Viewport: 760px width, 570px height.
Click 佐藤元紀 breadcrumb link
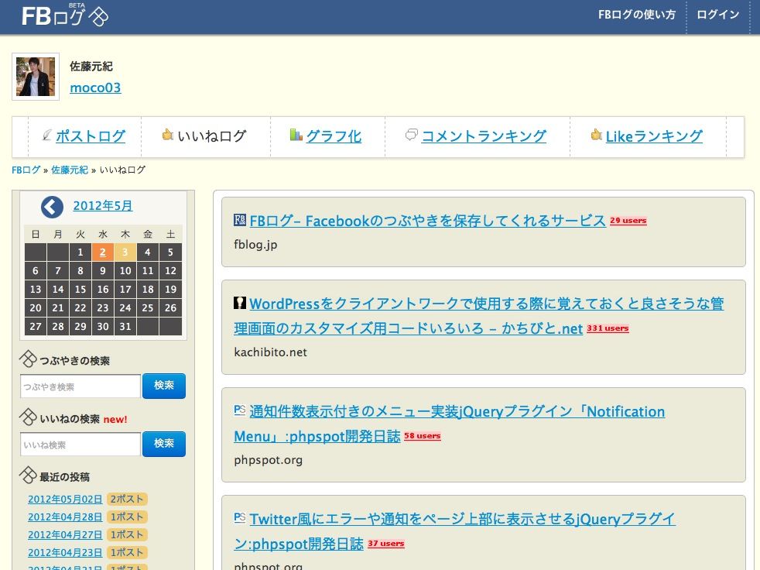point(70,170)
